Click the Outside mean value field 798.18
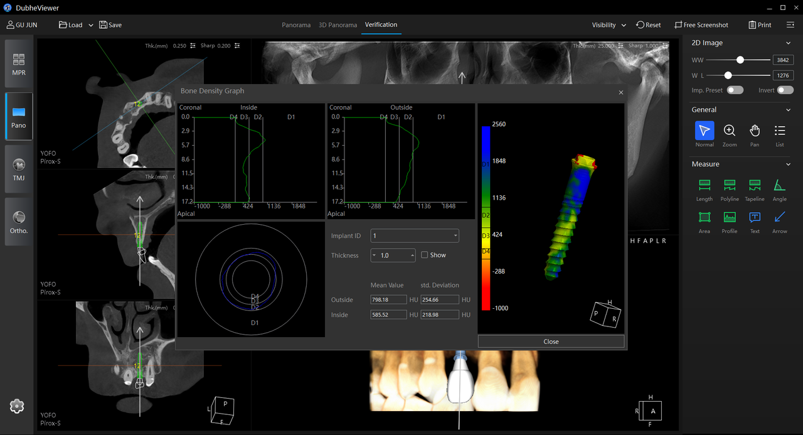Screen dimensions: 803x435 coord(388,300)
